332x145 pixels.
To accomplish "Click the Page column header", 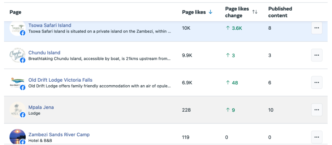I will pos(15,12).
